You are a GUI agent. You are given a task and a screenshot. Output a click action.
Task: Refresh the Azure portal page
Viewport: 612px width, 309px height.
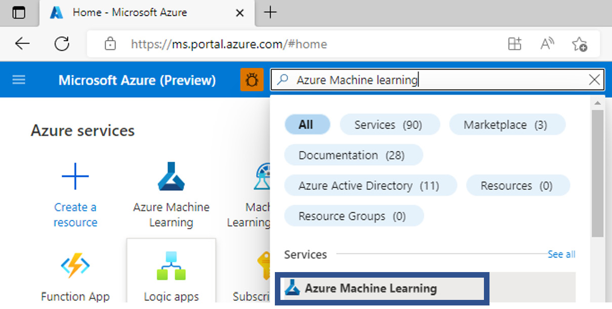coord(62,44)
